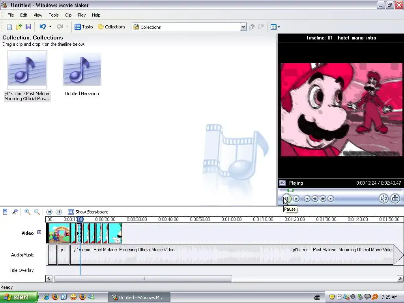Screen dimensions: 404x303
Task: Click the security shield tray icon
Action: [332, 297]
